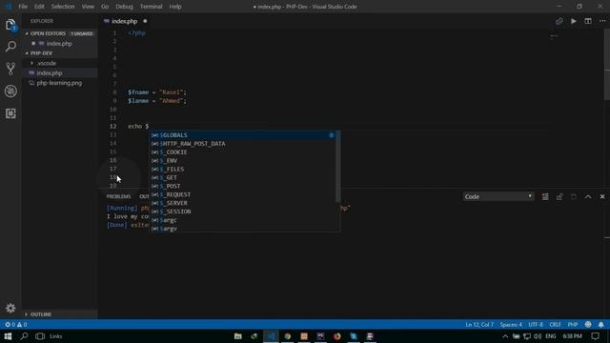Open the Go menu
The height and width of the screenshot is (343, 610).
pos(105,7)
